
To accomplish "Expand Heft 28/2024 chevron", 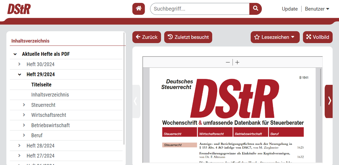I will (20, 146).
